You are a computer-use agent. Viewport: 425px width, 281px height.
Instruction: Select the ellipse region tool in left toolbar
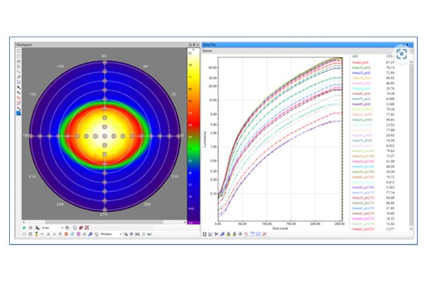tap(18, 56)
